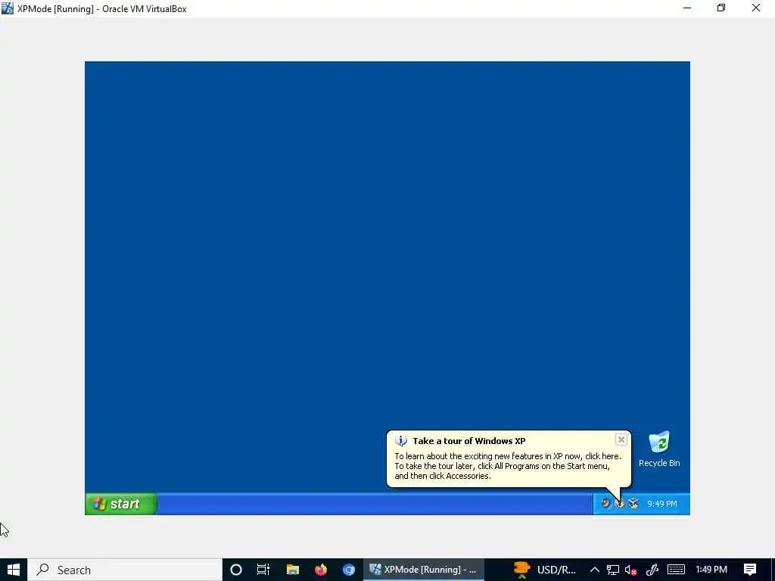Open the Action Center notifications icon
This screenshot has height=581, width=775.
click(750, 570)
